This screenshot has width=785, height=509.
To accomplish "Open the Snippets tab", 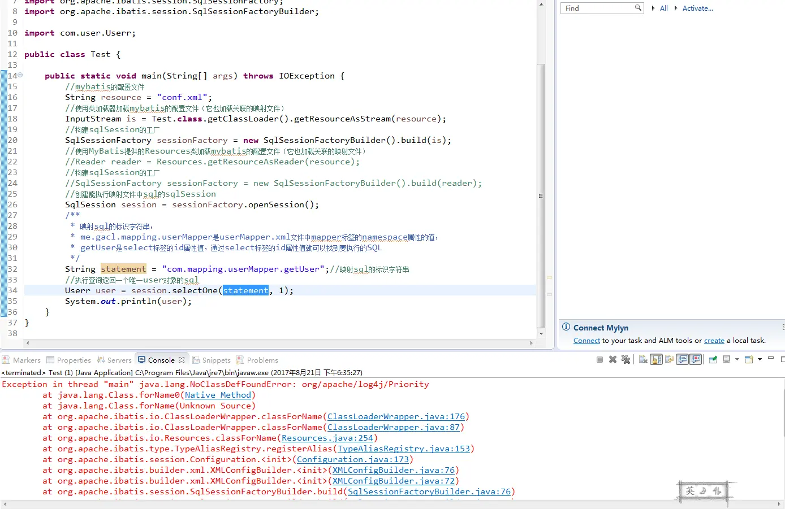I will [212, 360].
